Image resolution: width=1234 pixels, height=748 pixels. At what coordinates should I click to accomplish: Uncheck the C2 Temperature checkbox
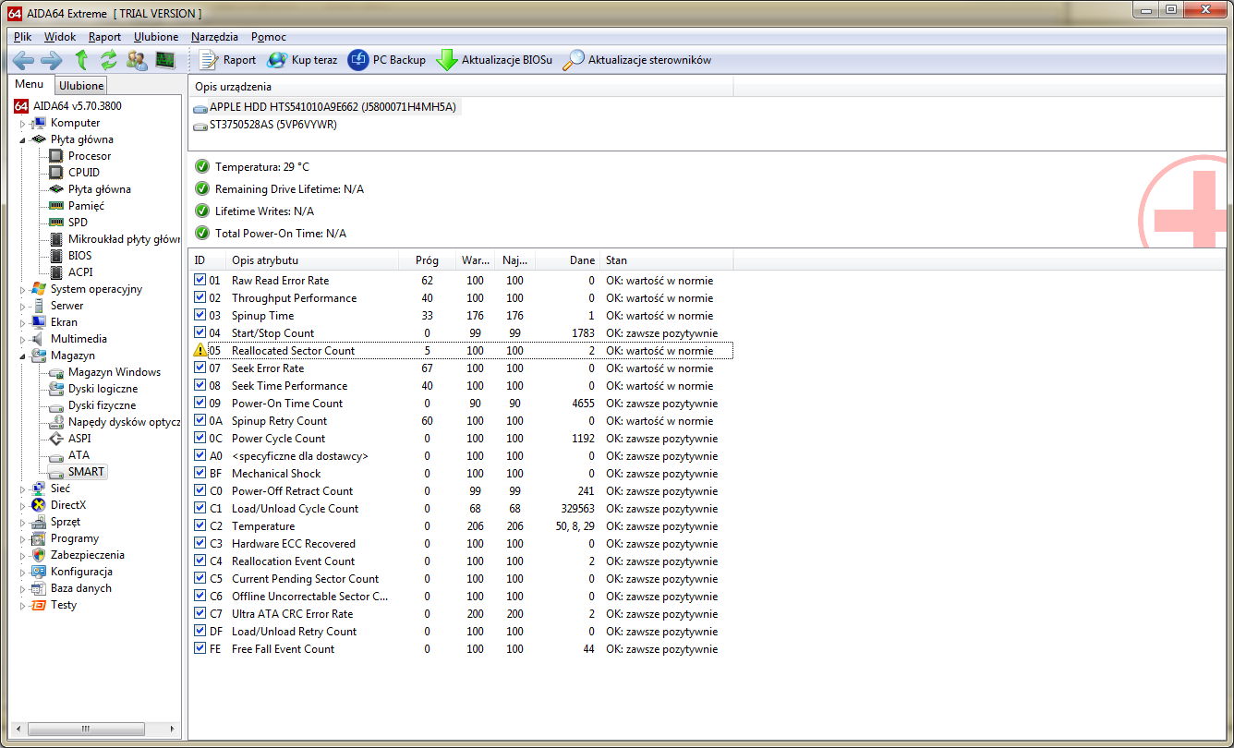[x=200, y=525]
